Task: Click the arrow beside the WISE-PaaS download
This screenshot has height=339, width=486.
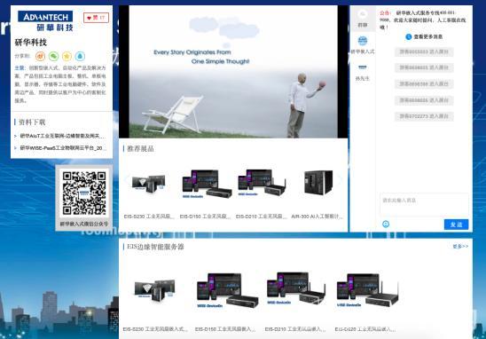Action: pos(15,148)
